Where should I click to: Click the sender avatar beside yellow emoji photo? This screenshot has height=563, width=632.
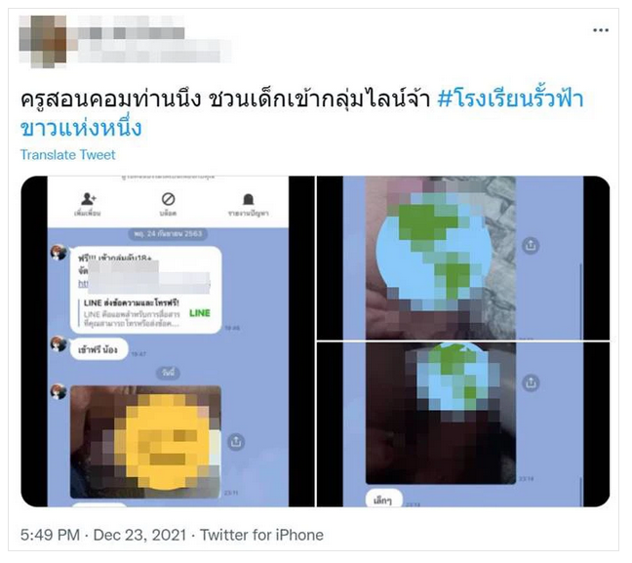[59, 391]
